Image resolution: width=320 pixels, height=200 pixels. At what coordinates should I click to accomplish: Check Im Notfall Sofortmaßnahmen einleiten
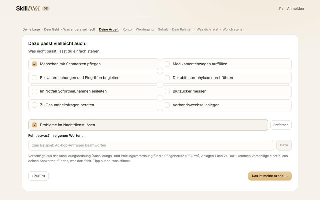click(x=93, y=91)
